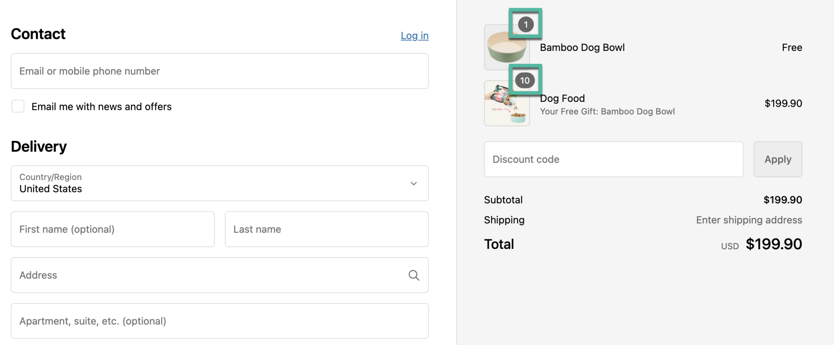
Task: Click the Dog Food item title
Action: click(x=562, y=99)
